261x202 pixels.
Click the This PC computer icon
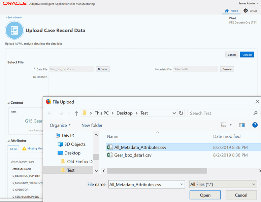click(58, 136)
